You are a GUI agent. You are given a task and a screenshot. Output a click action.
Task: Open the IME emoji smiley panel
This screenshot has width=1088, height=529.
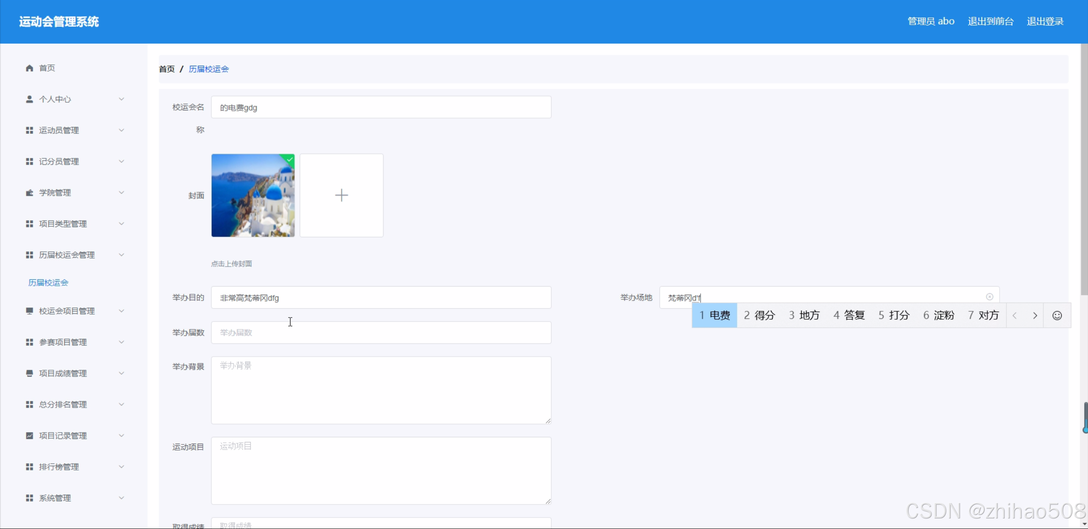(1057, 315)
